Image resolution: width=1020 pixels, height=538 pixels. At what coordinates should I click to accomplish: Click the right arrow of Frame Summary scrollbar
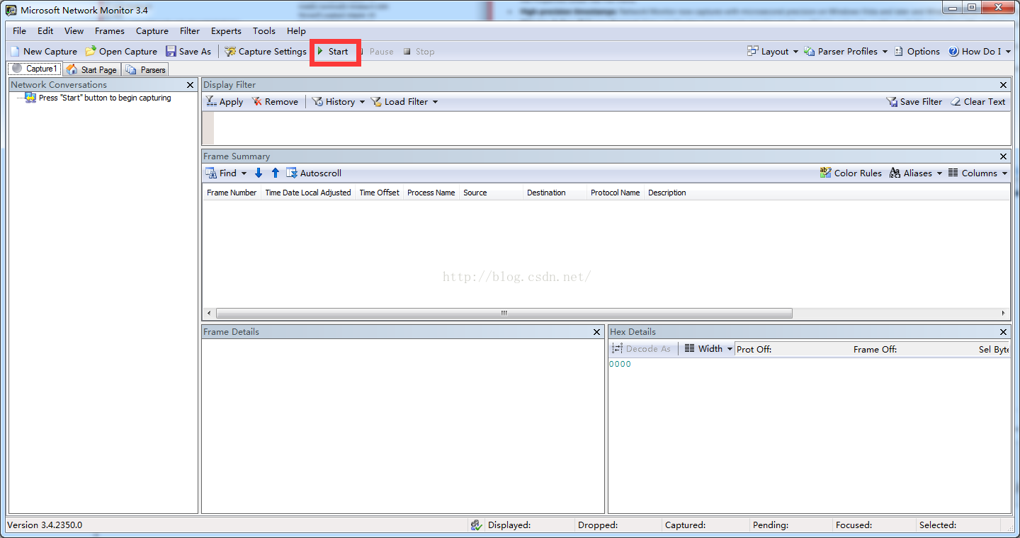(1004, 313)
